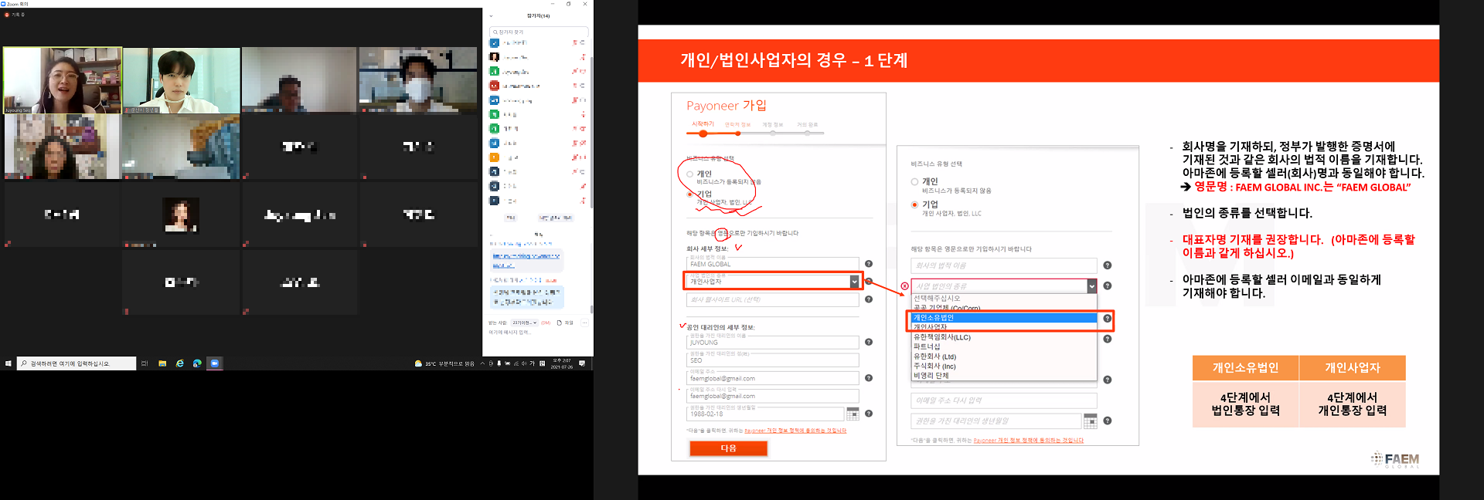Choose 유한책임회사(LLC) from the dropdown list
The image size is (1484, 500).
[1004, 337]
